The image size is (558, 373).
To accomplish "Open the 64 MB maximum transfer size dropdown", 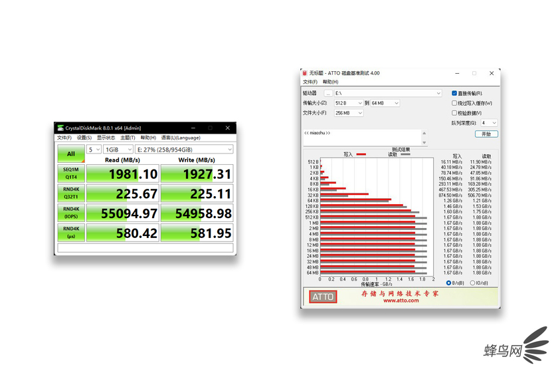I will (385, 103).
